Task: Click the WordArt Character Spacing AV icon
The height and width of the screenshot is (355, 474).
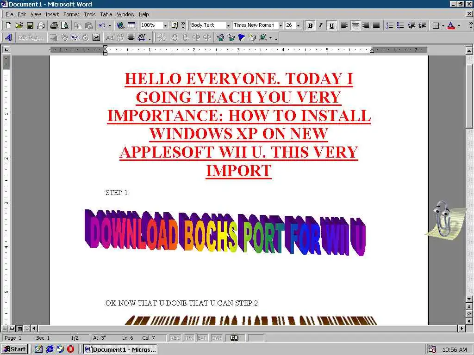Action: pos(142,37)
